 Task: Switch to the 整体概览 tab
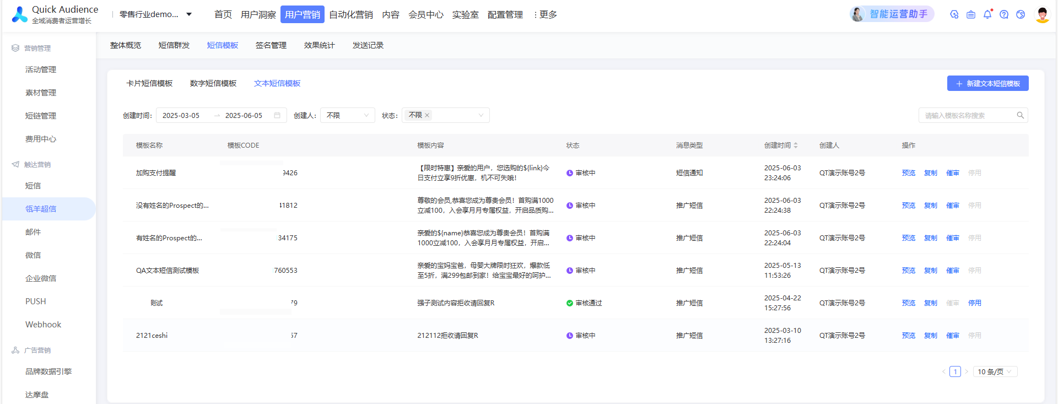(126, 45)
